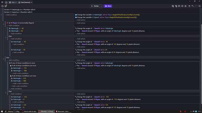This screenshot has height=113, width=202.
Task: Add a new empty event
Action: pos(173,6)
